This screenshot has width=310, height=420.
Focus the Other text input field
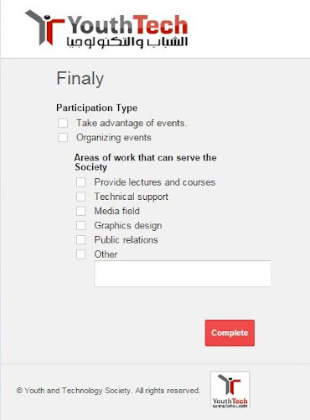pyautogui.click(x=183, y=274)
